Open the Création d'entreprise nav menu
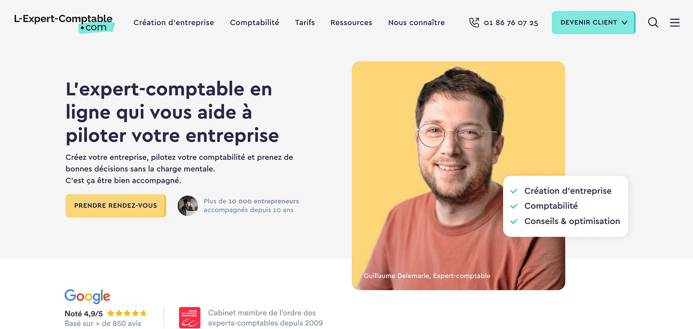 174,22
